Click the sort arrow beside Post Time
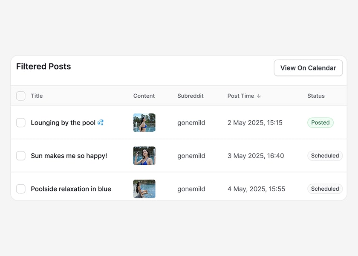This screenshot has width=358, height=256. coord(259,96)
